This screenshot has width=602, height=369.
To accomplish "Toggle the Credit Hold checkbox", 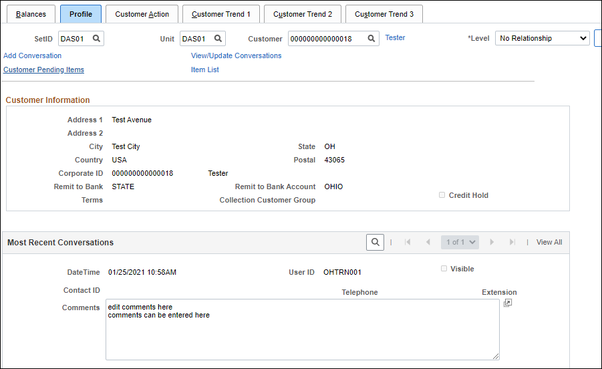I will coord(442,195).
